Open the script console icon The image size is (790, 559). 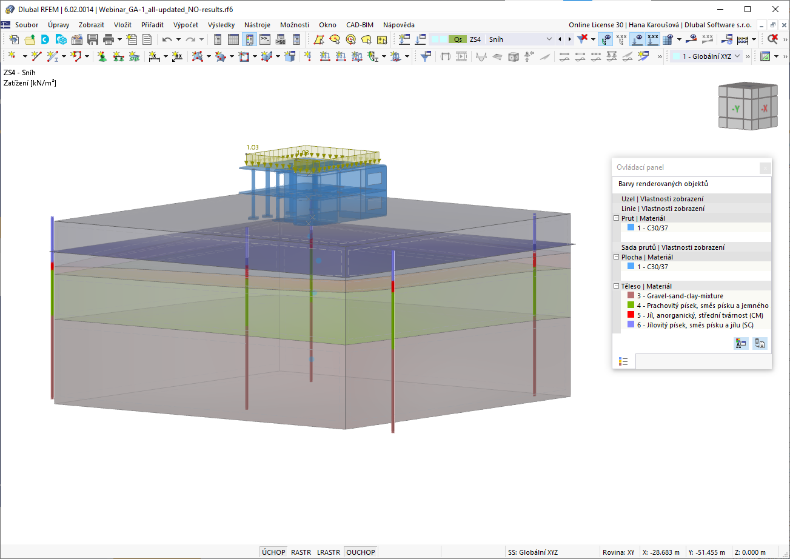(x=265, y=39)
